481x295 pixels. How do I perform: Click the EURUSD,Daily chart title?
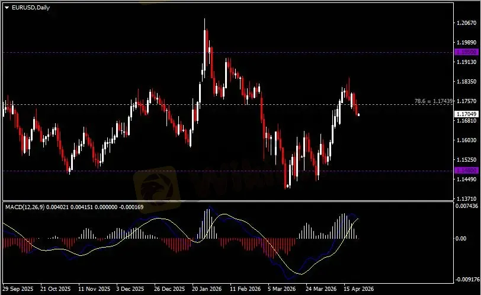coord(31,7)
